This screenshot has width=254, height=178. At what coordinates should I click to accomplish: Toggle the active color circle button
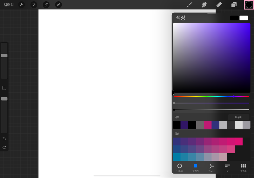click(249, 5)
